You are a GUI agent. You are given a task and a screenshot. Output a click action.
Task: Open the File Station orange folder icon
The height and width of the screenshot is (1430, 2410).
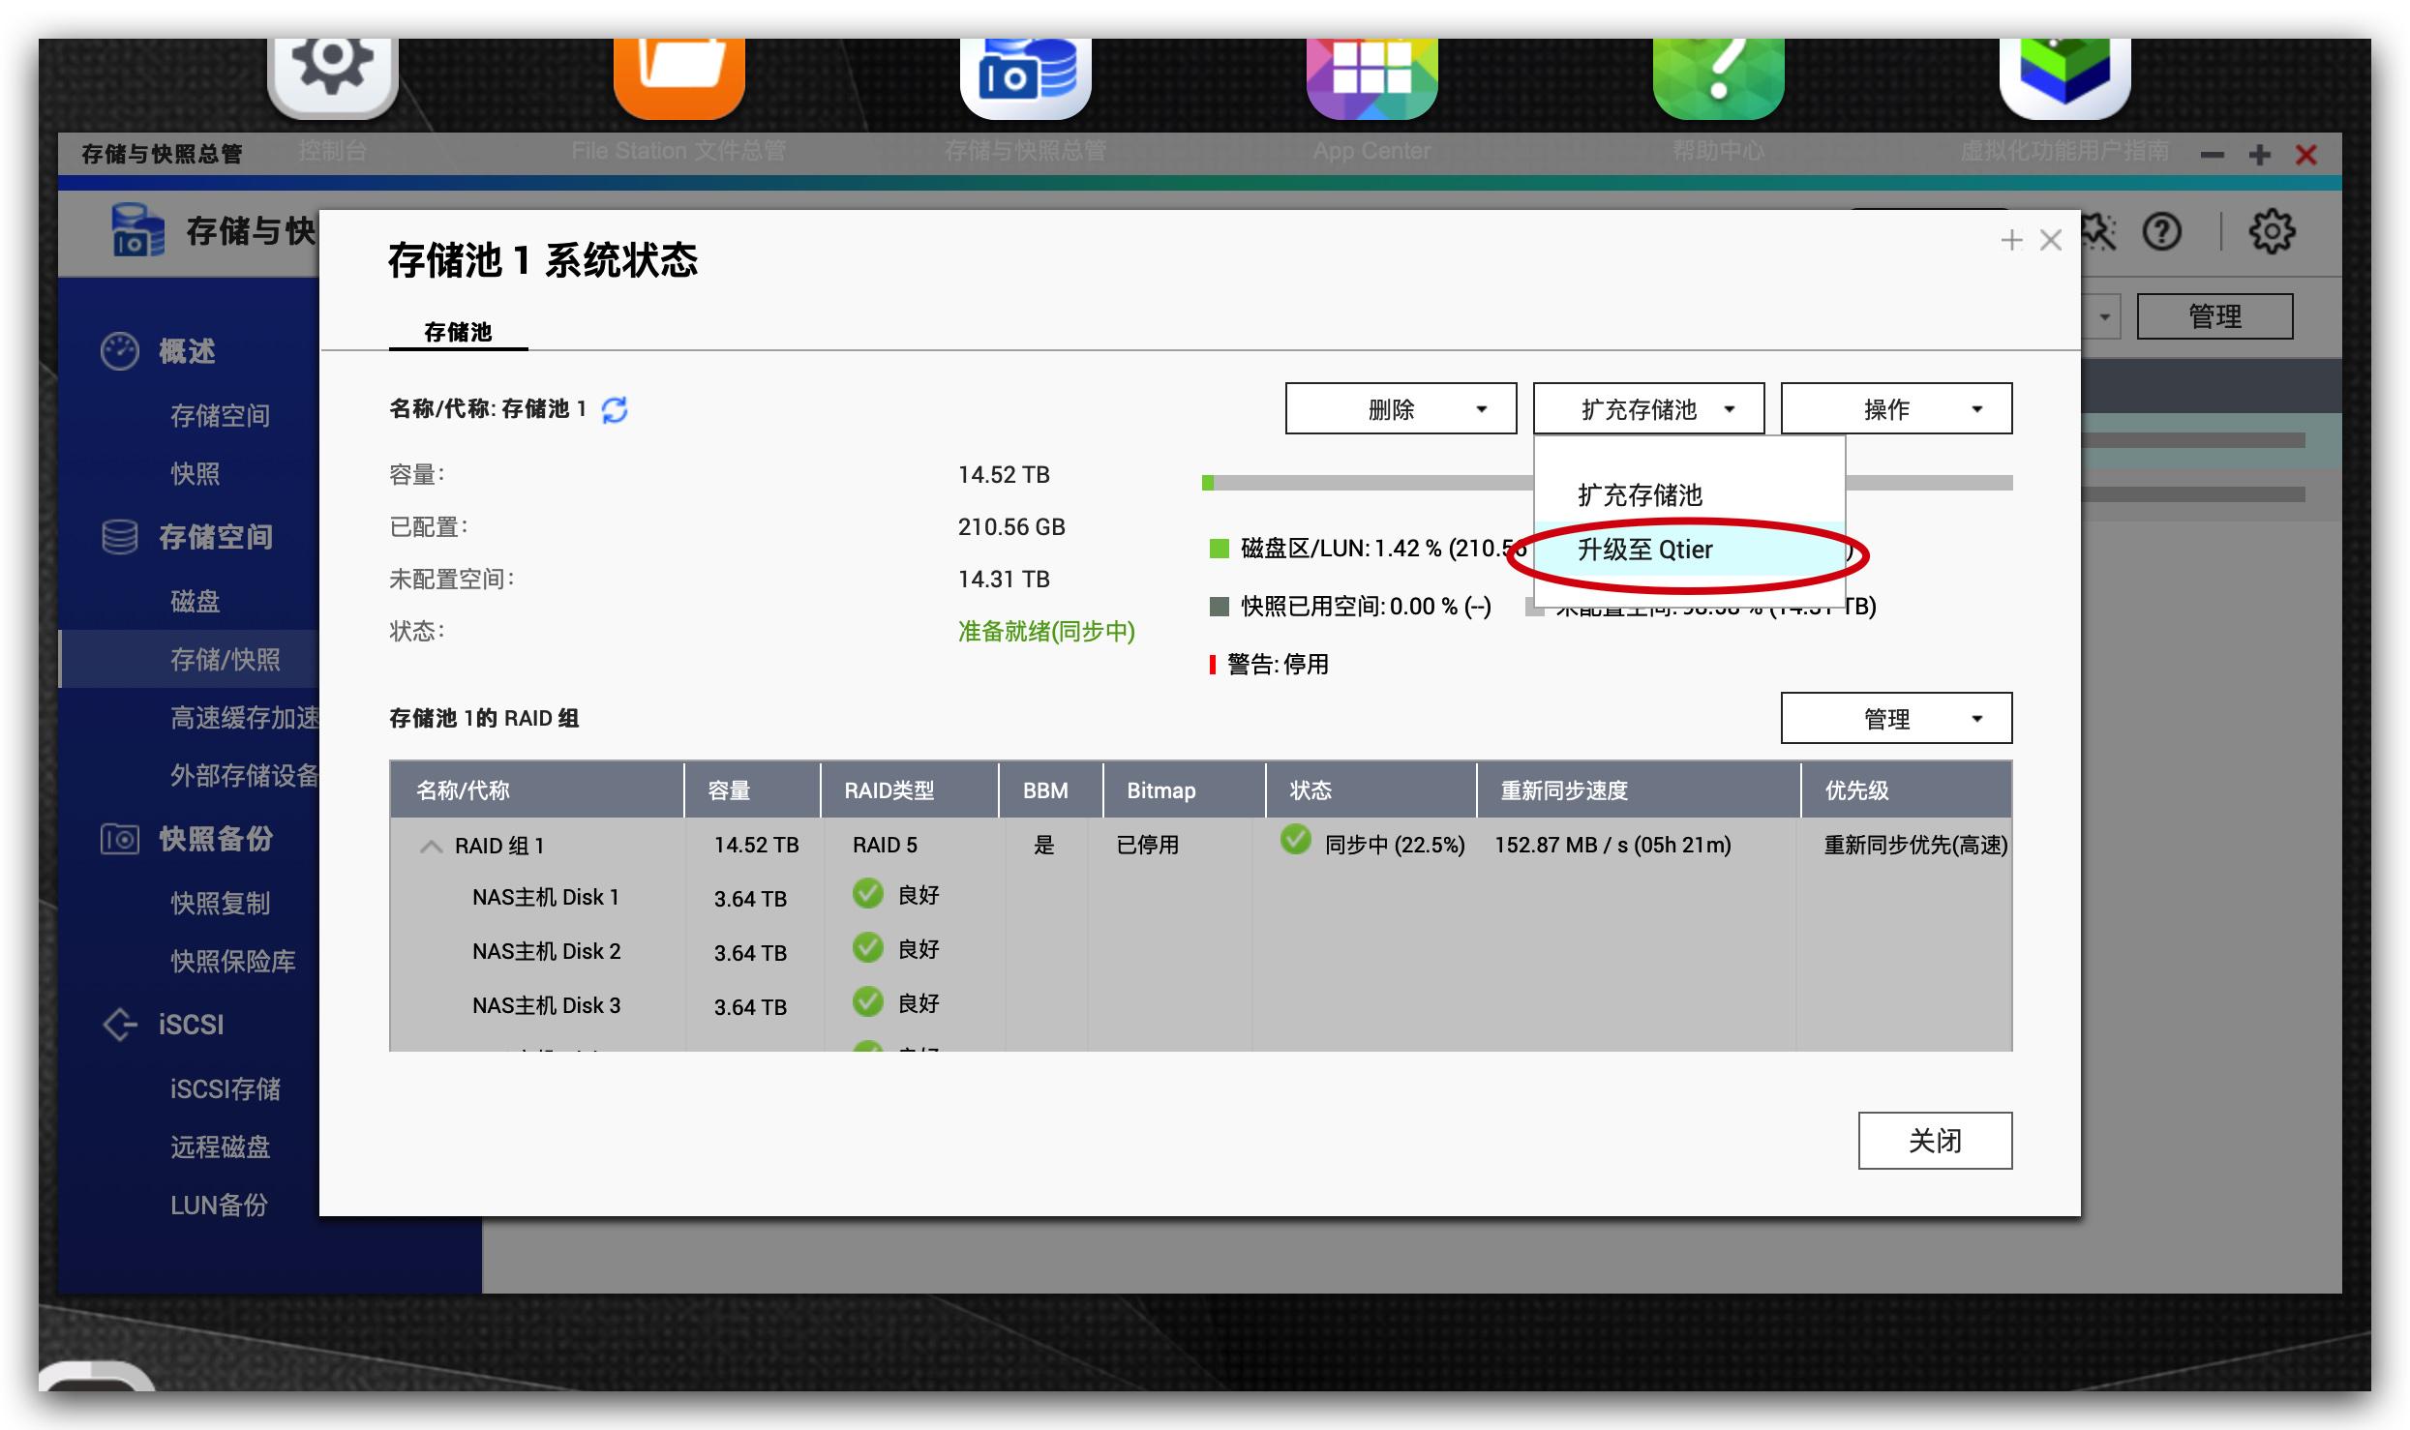point(679,74)
